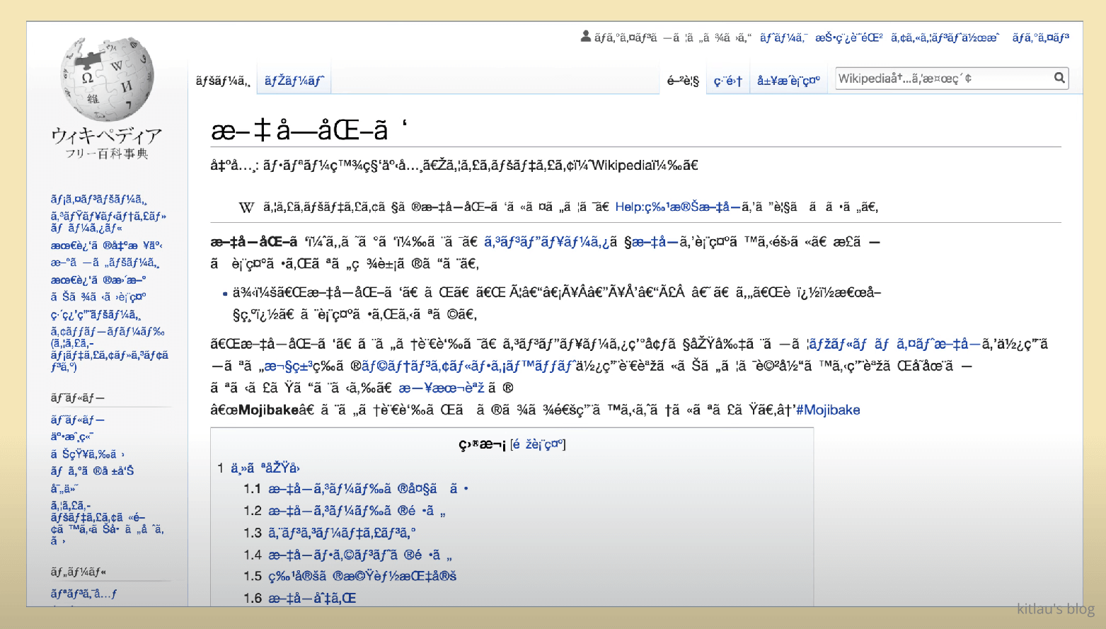This screenshot has width=1106, height=629.
Task: Click the ウィキペディア wordmark under the globe
Action: click(x=107, y=135)
